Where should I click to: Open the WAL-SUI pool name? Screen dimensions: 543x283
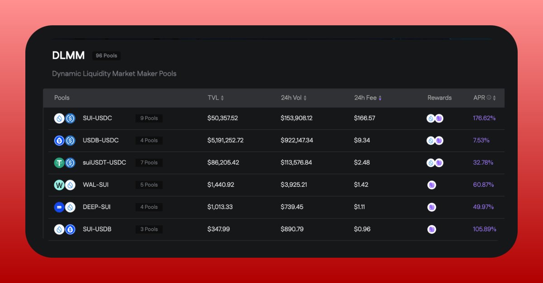[x=95, y=184]
